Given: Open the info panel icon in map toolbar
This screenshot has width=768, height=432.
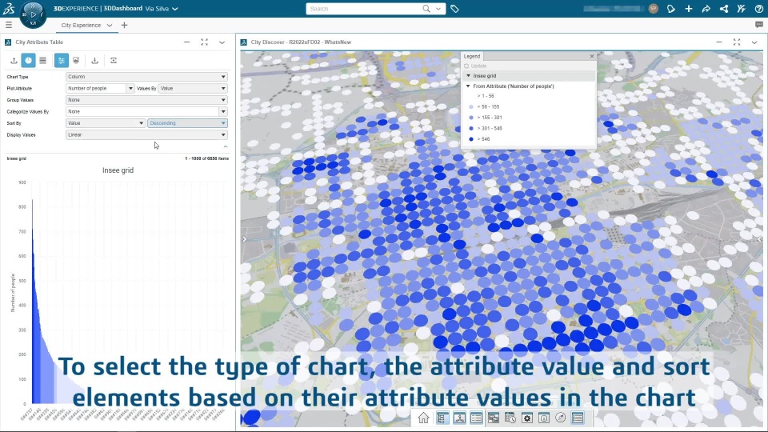Looking at the screenshot, I should pos(544,418).
